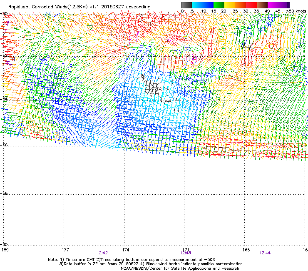
Task: Click the cyan-blue 5-15 knots legend swatch
Action: click(x=203, y=5)
